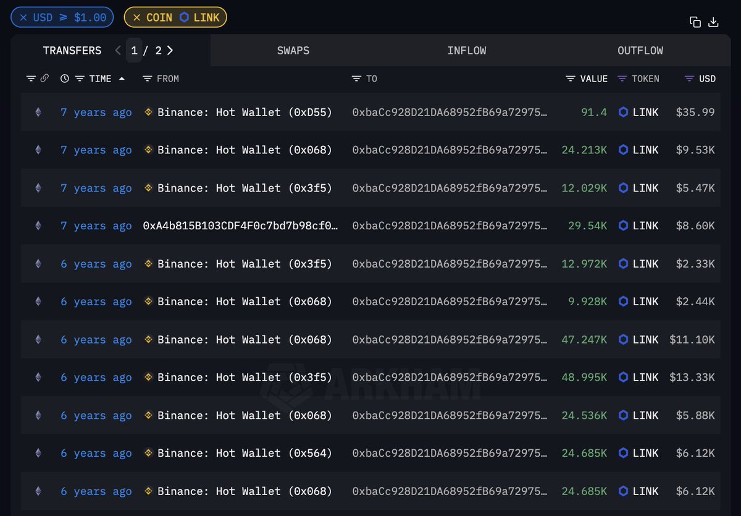
Task: Click the $5.88K USD amount
Action: click(695, 415)
